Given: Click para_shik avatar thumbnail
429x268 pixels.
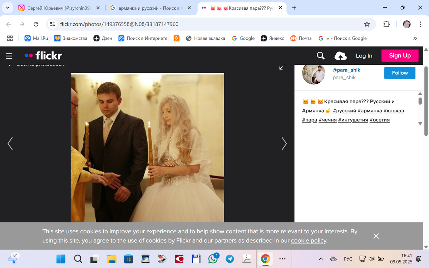Looking at the screenshot, I should click(314, 74).
